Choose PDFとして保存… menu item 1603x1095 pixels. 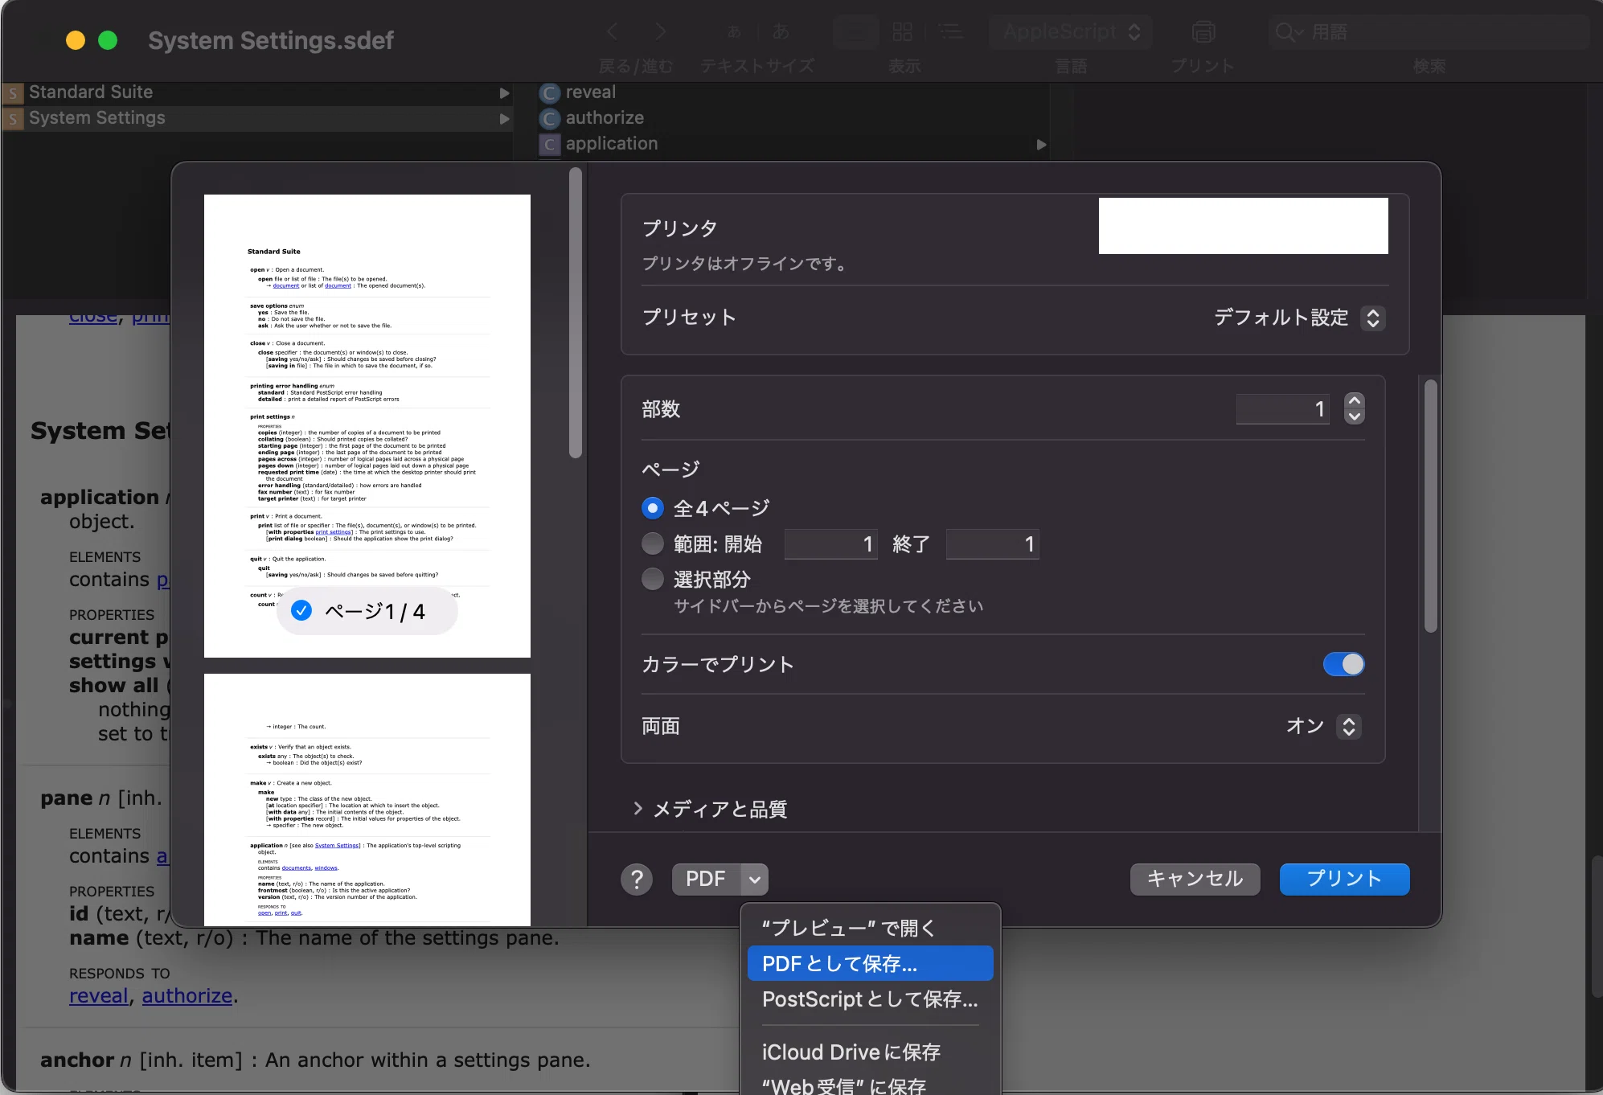(x=870, y=963)
